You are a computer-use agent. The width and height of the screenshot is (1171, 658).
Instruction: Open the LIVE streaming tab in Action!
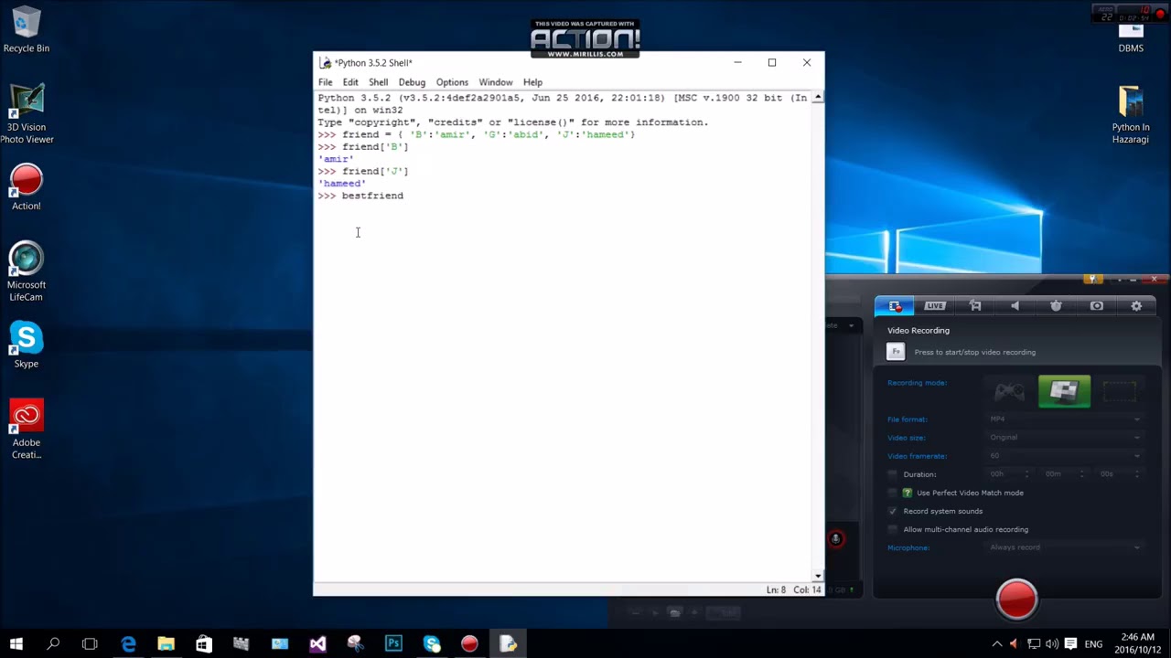tap(935, 306)
